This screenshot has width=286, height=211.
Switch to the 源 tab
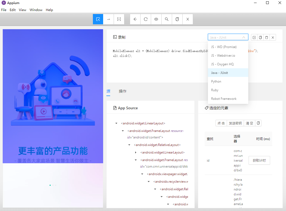tap(108, 91)
